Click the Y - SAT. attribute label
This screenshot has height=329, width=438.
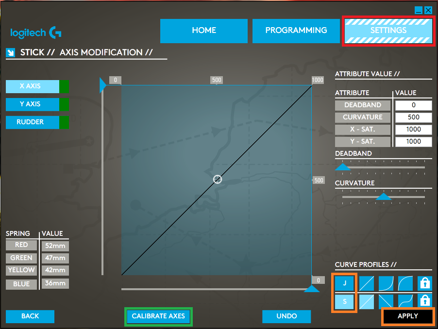(363, 142)
